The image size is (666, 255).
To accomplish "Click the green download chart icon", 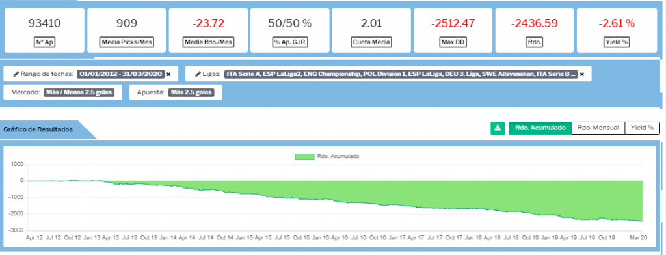I will pos(498,128).
